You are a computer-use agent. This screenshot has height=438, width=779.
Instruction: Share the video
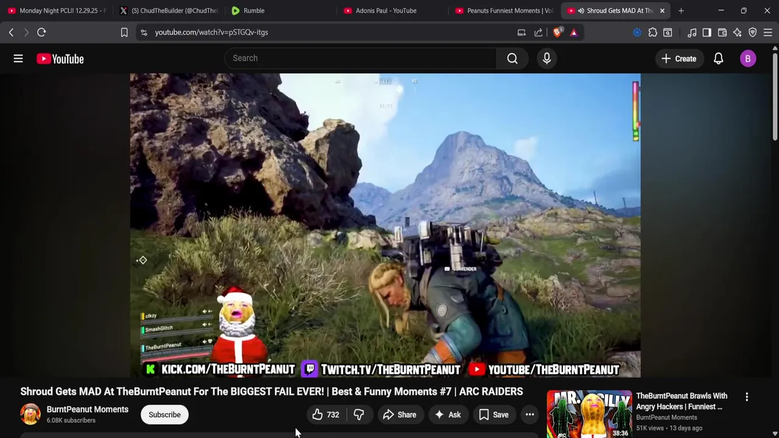pyautogui.click(x=399, y=415)
